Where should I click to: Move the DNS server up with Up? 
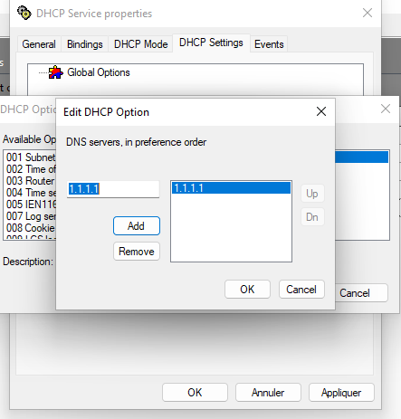(x=312, y=194)
